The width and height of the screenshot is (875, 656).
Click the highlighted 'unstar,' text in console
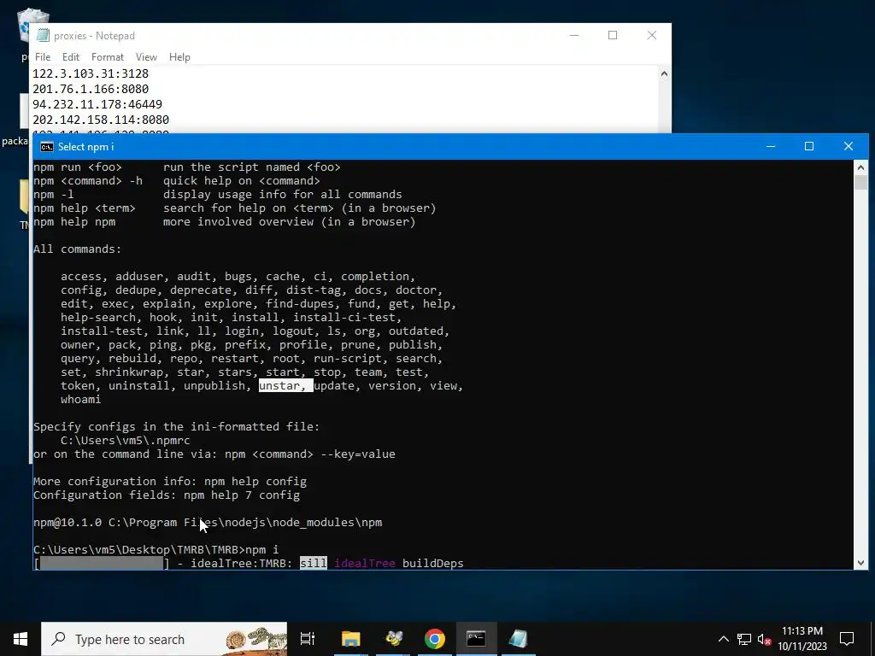285,385
